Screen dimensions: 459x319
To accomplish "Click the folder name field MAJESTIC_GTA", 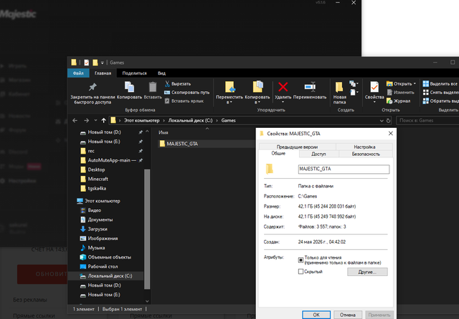I will tap(344, 169).
